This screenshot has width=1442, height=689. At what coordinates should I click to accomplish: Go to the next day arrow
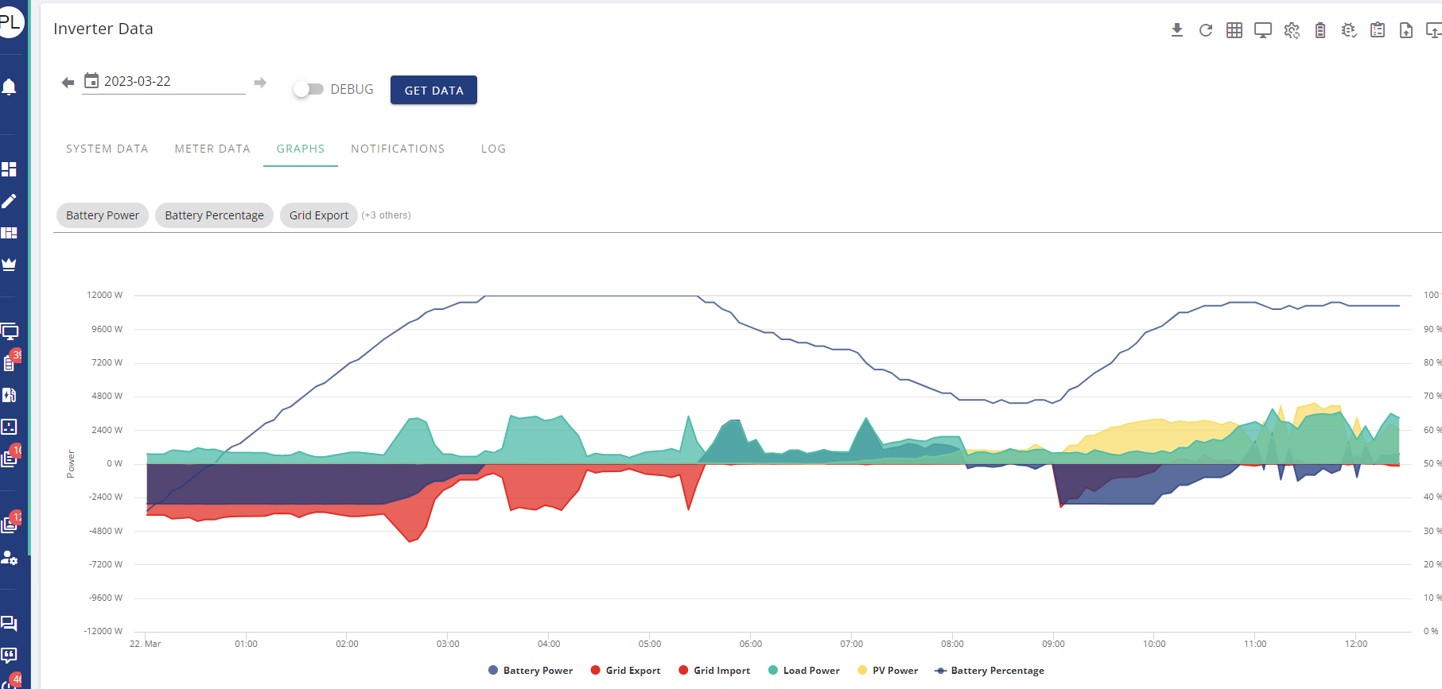tap(260, 83)
